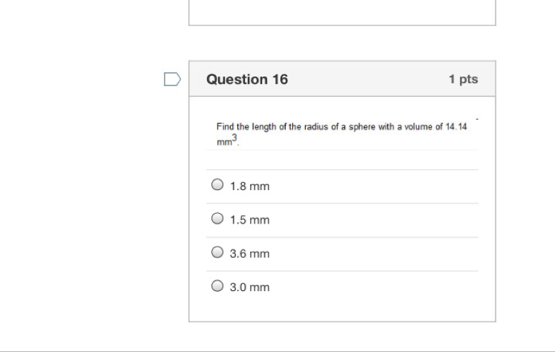The width and height of the screenshot is (555, 352).
Task: Click the small dash above the question text
Action: point(477,119)
